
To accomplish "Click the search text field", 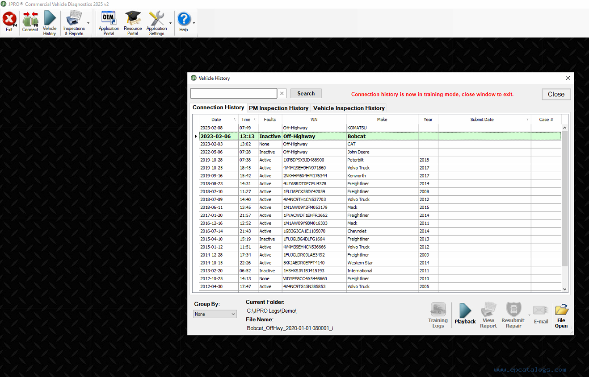I will pos(234,93).
